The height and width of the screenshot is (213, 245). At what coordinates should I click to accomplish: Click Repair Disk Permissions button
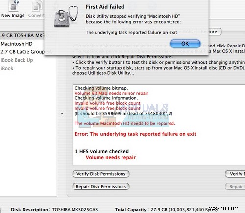pos(101,187)
